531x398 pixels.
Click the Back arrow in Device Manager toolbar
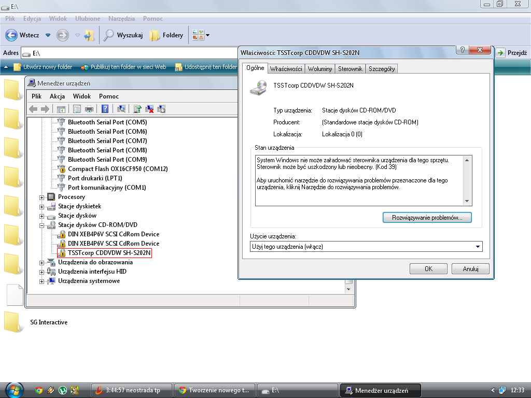coord(33,109)
